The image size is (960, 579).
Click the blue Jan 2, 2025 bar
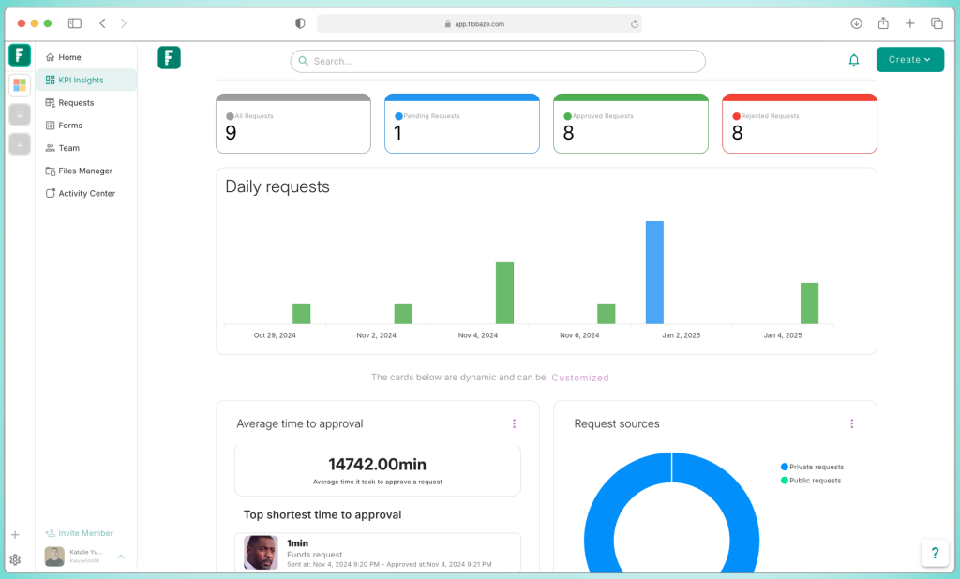tap(654, 272)
